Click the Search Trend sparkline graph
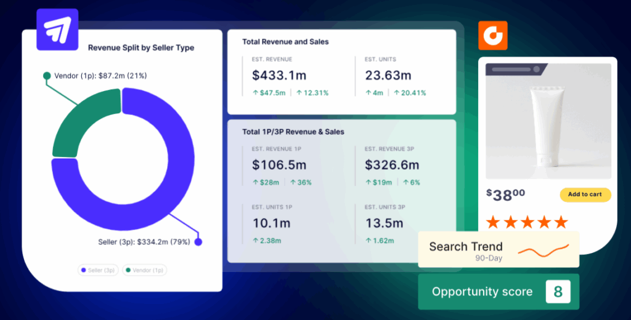The width and height of the screenshot is (631, 320). [x=543, y=250]
